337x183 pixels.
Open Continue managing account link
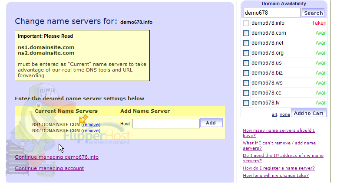[x=49, y=168]
